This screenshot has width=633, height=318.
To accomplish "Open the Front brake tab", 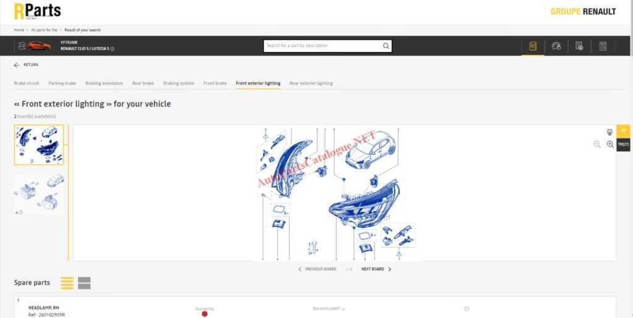I will click(215, 83).
